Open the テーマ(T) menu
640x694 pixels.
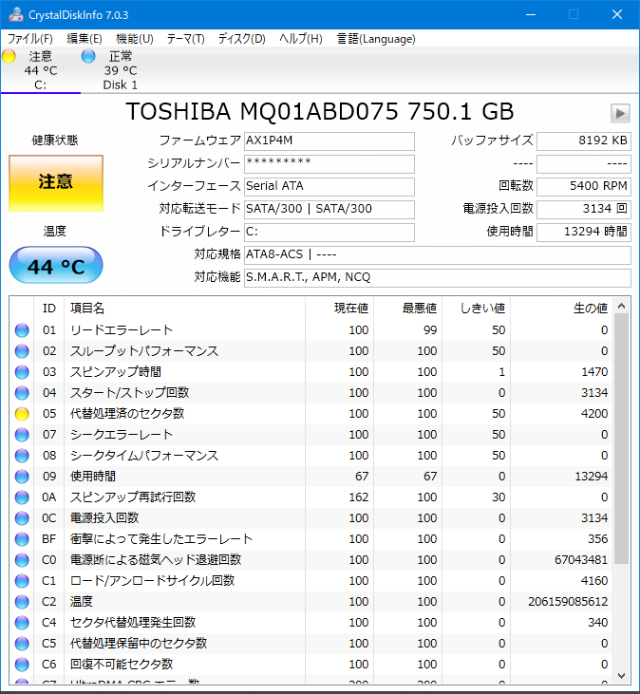(185, 39)
